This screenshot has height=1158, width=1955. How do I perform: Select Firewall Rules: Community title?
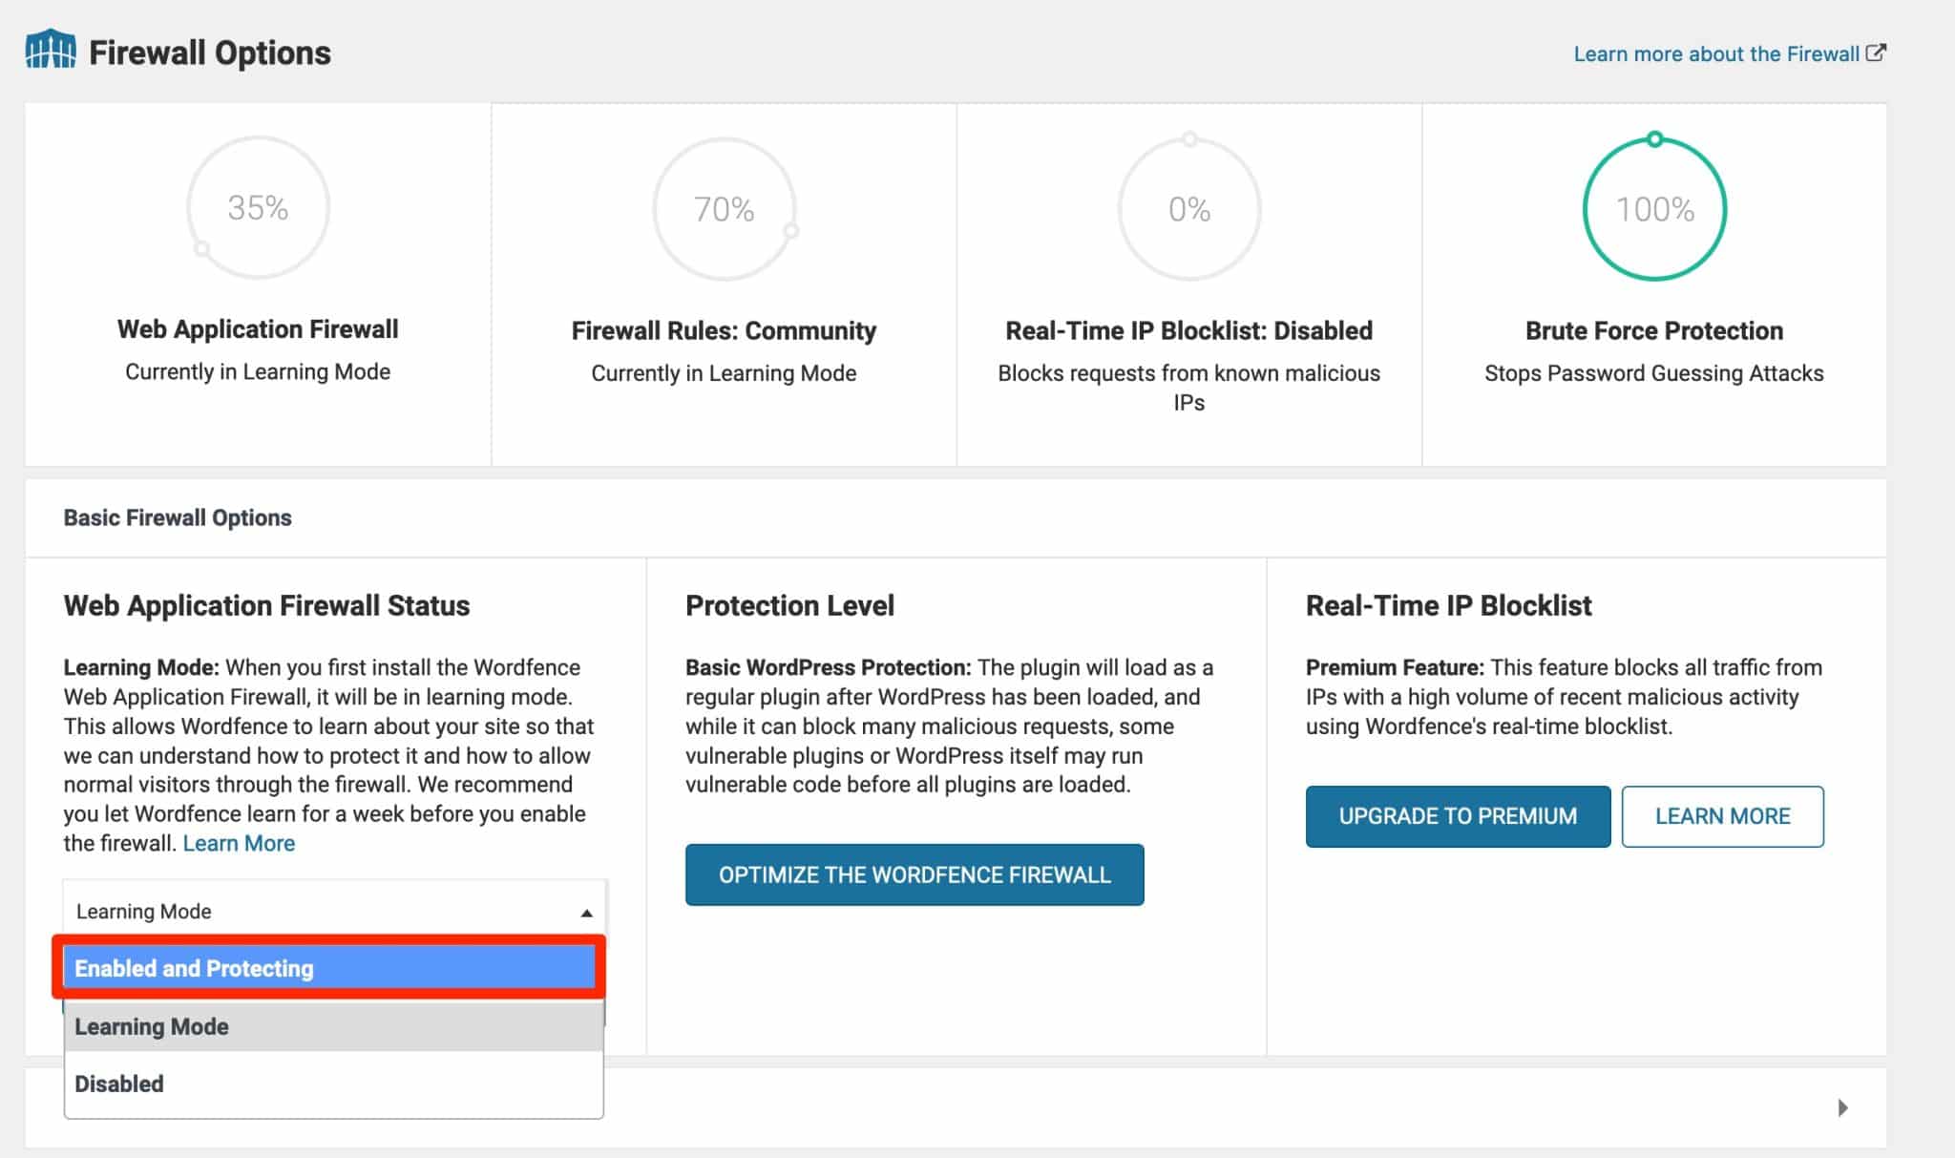[x=724, y=331]
